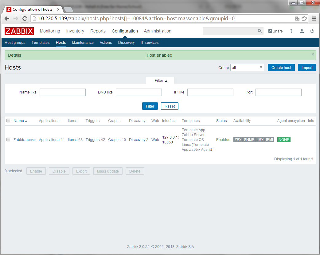
Task: Open the Configuration menu
Action: [125, 31]
